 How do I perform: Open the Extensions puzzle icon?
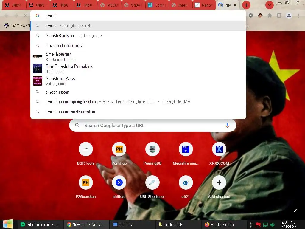[270, 16]
